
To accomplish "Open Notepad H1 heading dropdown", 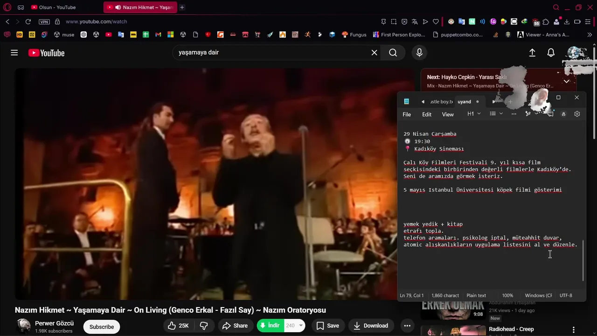I will click(474, 114).
